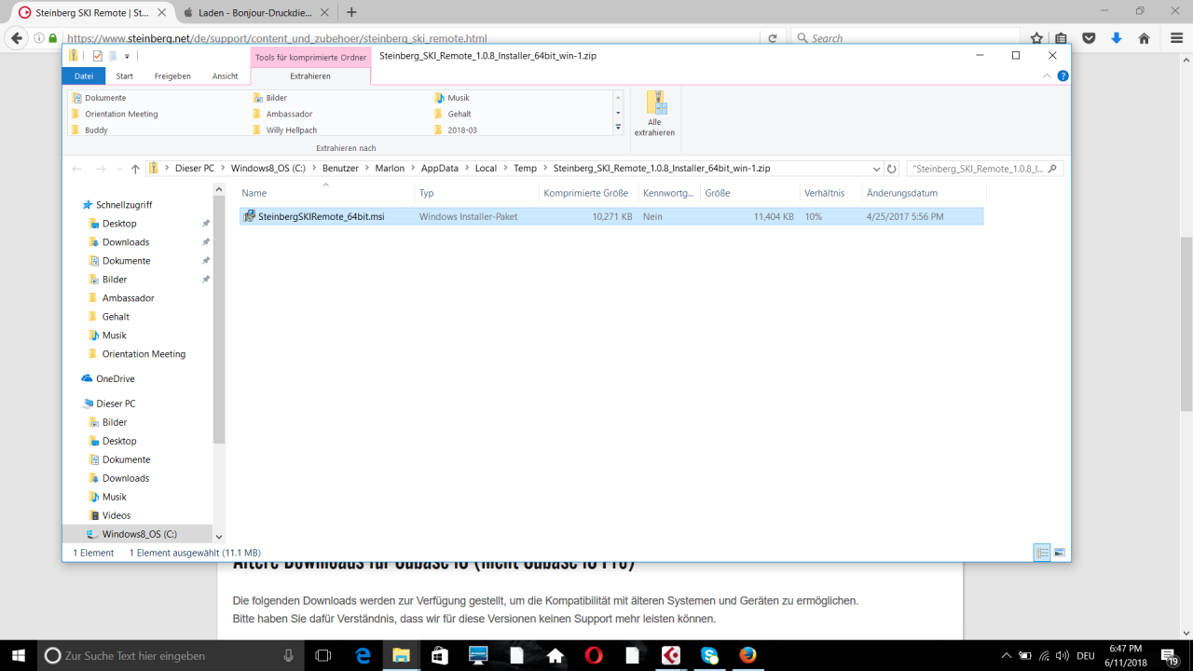Viewport: 1193px width, 671px height.
Task: Open quick access toolbar customize dropdown
Action: [127, 57]
